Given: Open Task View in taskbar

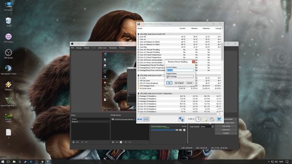Looking at the screenshot, I should [8, 162].
